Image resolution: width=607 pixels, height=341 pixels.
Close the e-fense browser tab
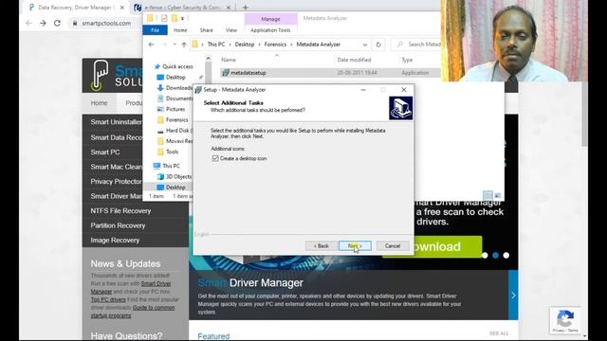click(x=228, y=8)
